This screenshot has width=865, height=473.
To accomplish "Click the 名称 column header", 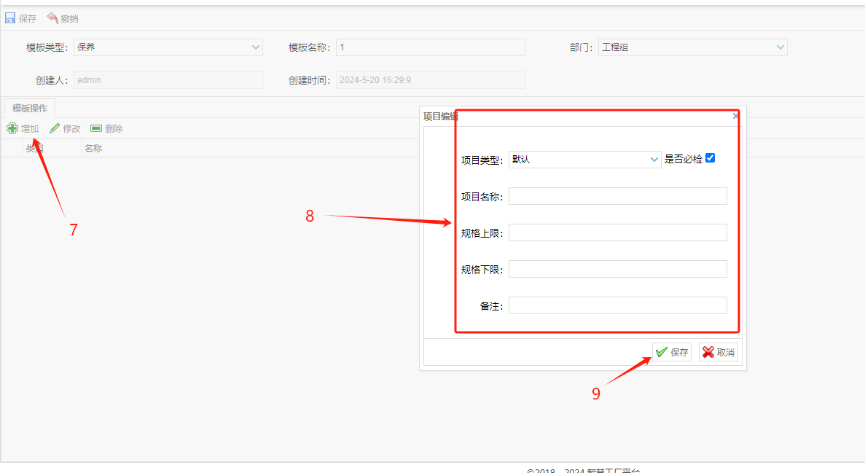I will [x=93, y=148].
